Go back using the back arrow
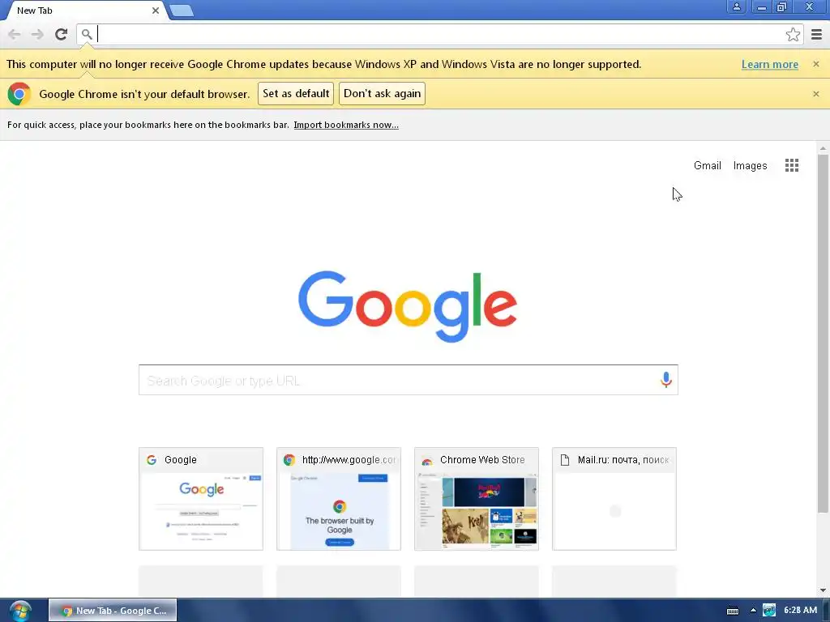The image size is (830, 622). 15,34
